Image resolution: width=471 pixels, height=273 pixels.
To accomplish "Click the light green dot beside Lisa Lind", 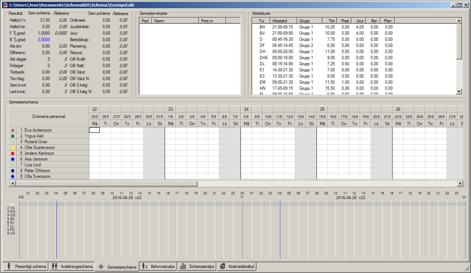I will coord(12,165).
